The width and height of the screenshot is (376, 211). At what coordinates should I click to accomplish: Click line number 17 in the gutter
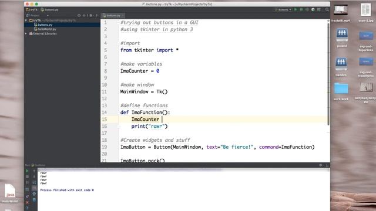click(x=105, y=133)
